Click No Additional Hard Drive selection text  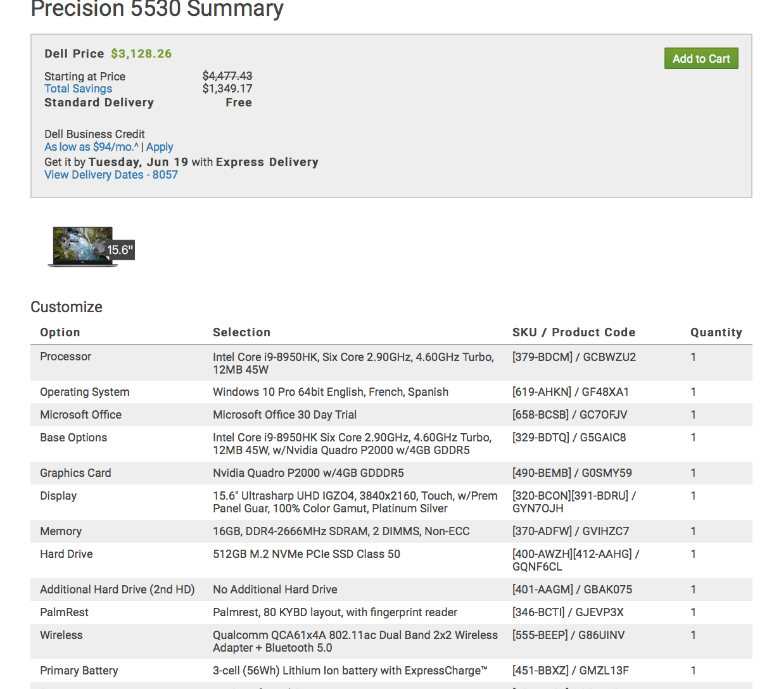point(275,590)
